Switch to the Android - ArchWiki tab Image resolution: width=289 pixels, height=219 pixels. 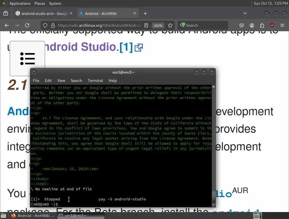(108, 14)
